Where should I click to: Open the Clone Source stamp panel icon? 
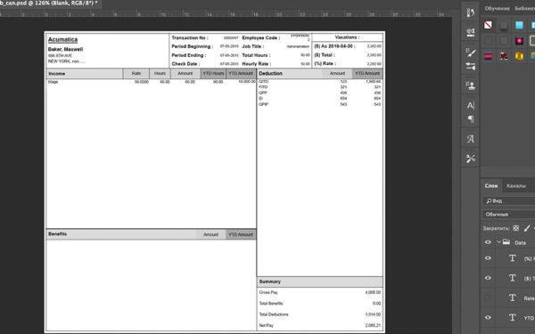coord(471,86)
